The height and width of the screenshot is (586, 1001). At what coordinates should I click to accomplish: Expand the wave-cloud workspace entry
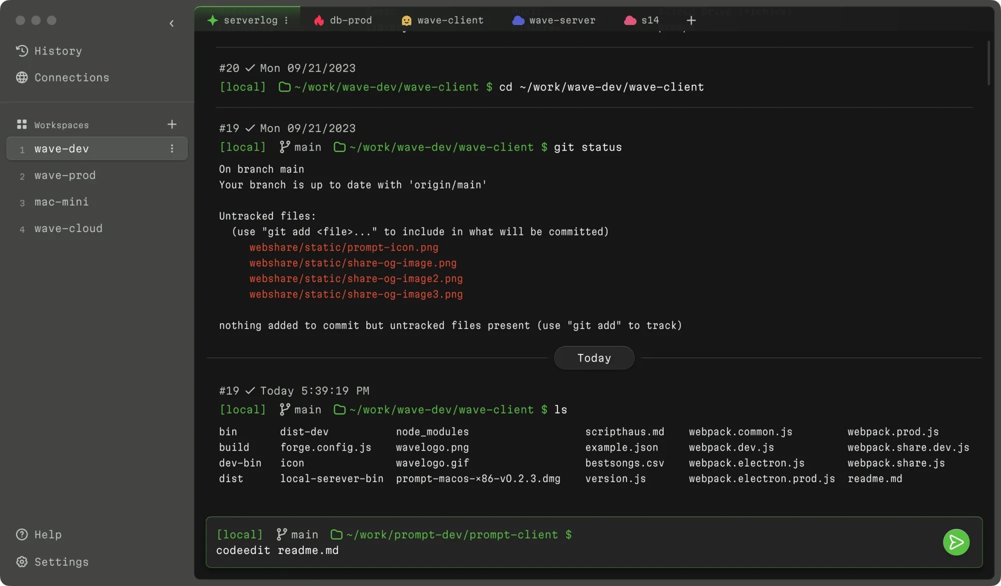click(x=69, y=228)
